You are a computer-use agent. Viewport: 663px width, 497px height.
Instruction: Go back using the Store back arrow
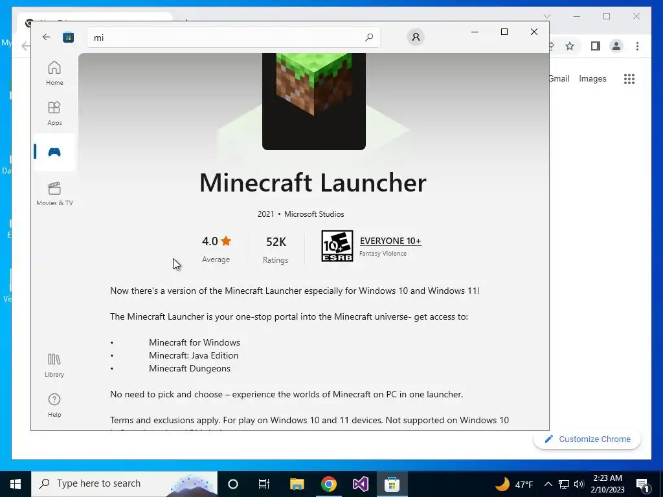click(47, 37)
